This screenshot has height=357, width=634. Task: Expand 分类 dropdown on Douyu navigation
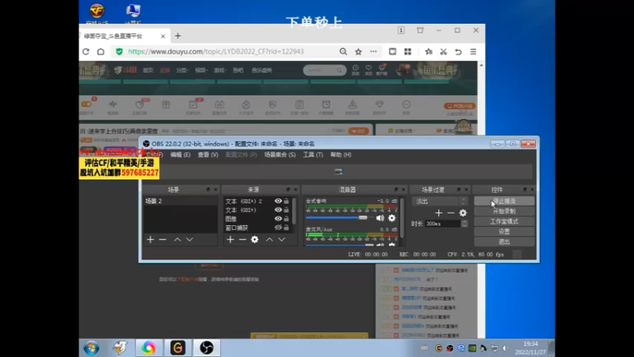coord(182,70)
